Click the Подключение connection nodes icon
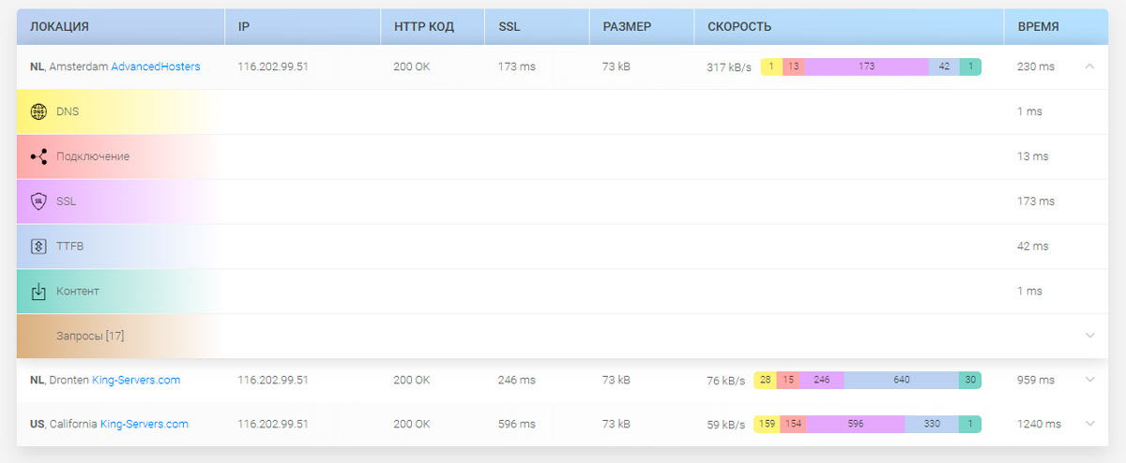 point(38,157)
